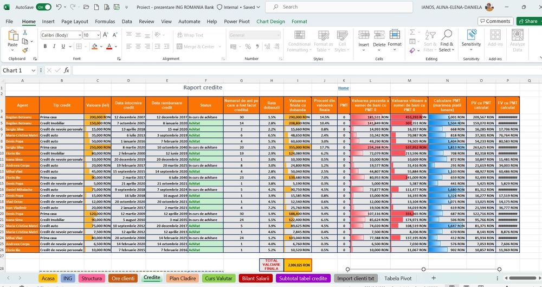Apply the red Font Color swatch

109,47
